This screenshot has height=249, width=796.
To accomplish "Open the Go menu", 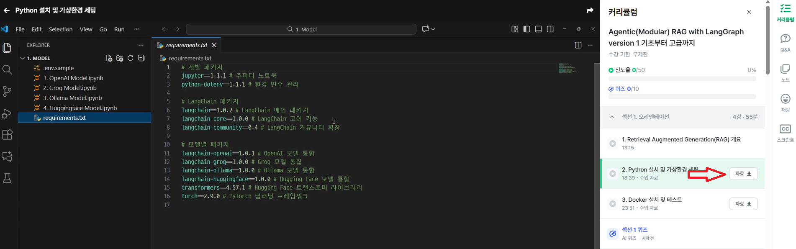I will [103, 29].
